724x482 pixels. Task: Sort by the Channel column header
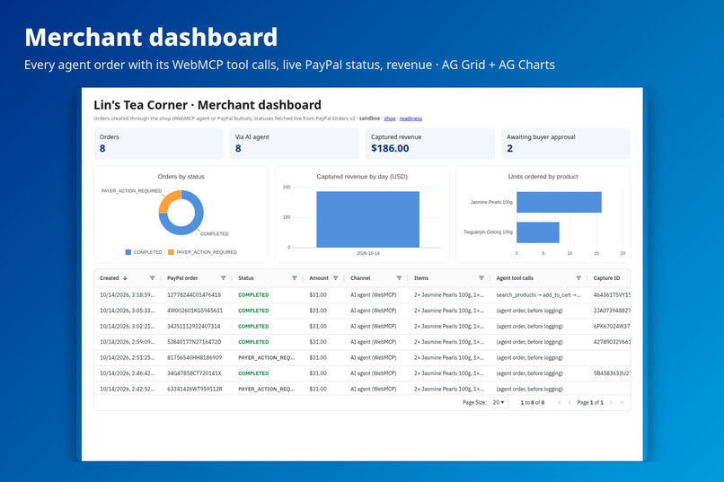pyautogui.click(x=360, y=278)
